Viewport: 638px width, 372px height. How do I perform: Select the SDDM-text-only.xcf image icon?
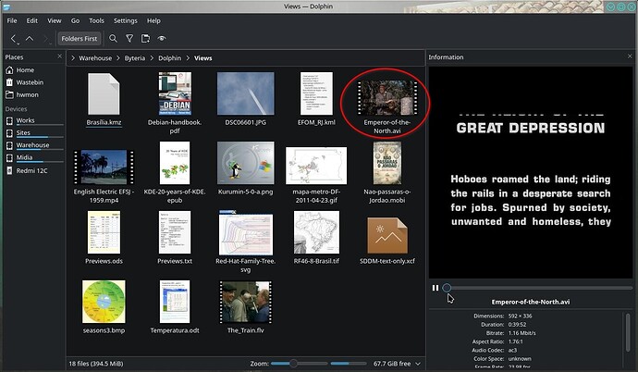click(x=386, y=235)
